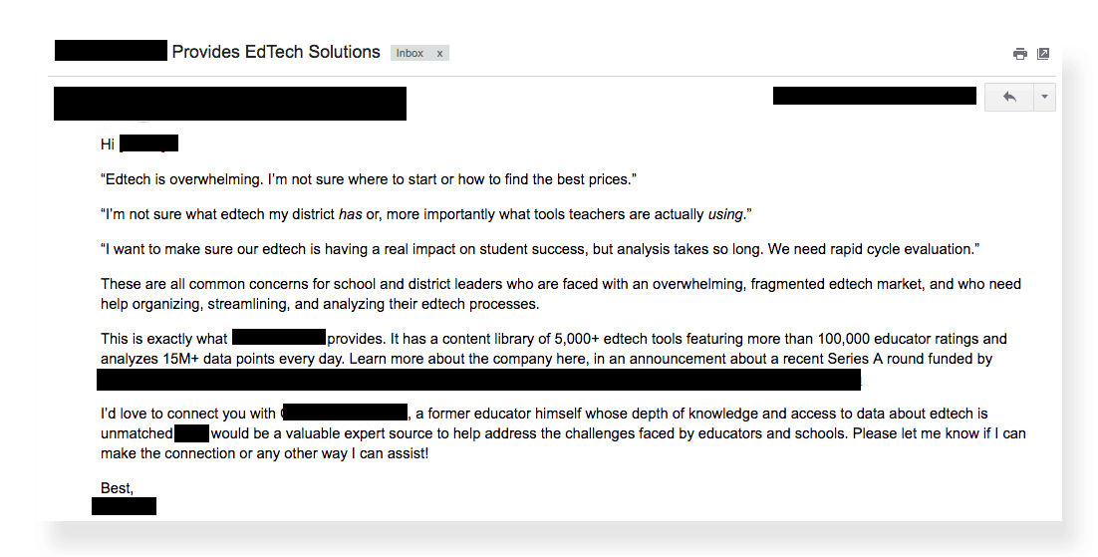Click the "Edtech is overwhelming" quote line
Viewport: 1098px width, 557px height.
click(369, 179)
